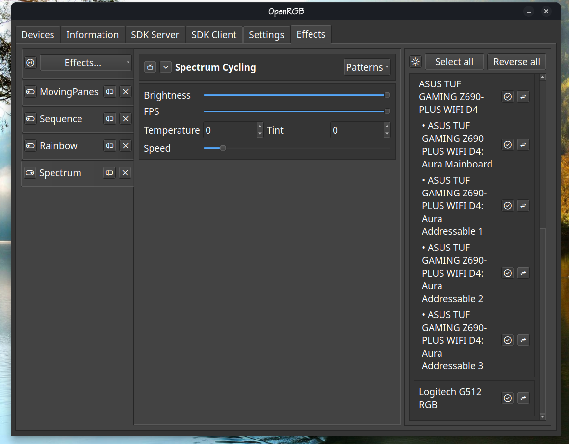Viewport: 569px width, 444px height.
Task: Click the Temperature value field
Action: pos(230,130)
